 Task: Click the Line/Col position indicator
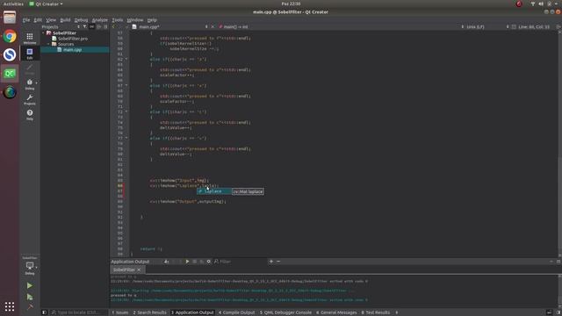[534, 27]
